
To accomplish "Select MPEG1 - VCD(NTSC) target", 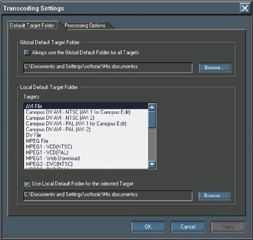I will click(86, 146).
